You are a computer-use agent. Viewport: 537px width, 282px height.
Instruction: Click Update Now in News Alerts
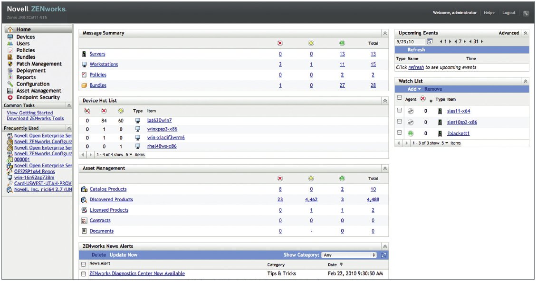[123, 255]
